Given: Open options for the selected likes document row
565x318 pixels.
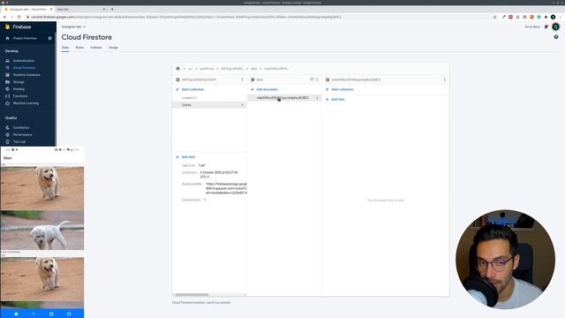Looking at the screenshot, I should [x=317, y=98].
